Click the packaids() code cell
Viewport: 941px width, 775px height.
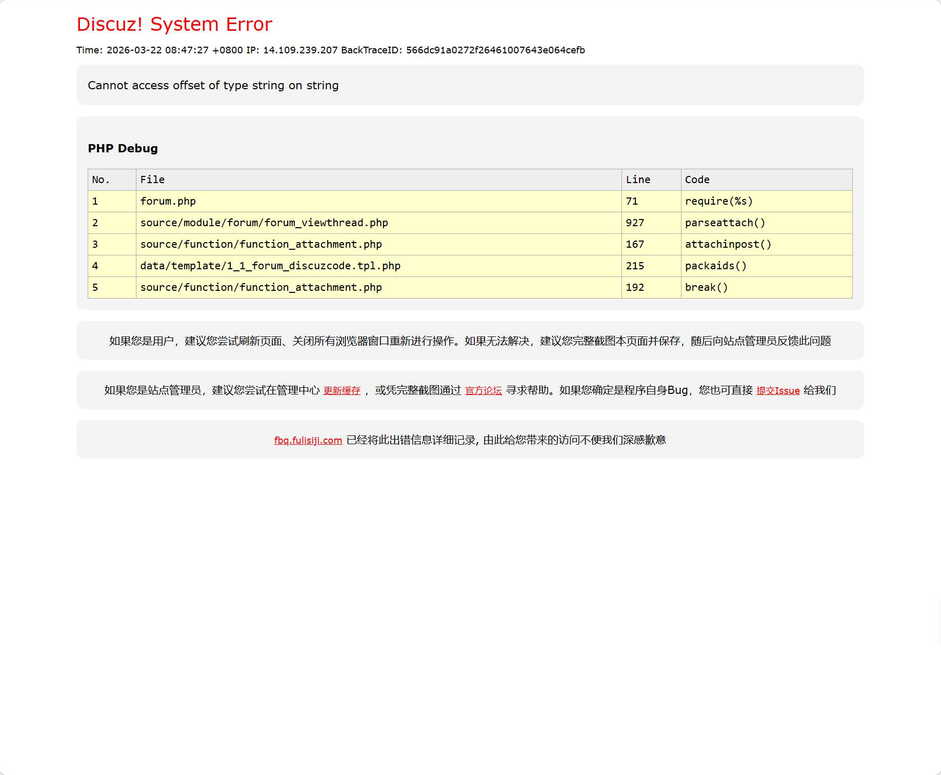[717, 266]
